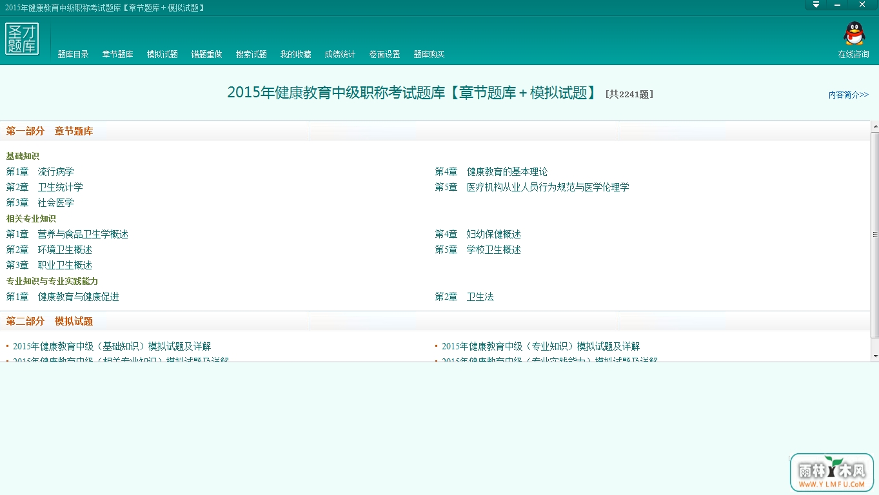Open 模拟试题 menu item
Image resolution: width=879 pixels, height=495 pixels.
(163, 54)
